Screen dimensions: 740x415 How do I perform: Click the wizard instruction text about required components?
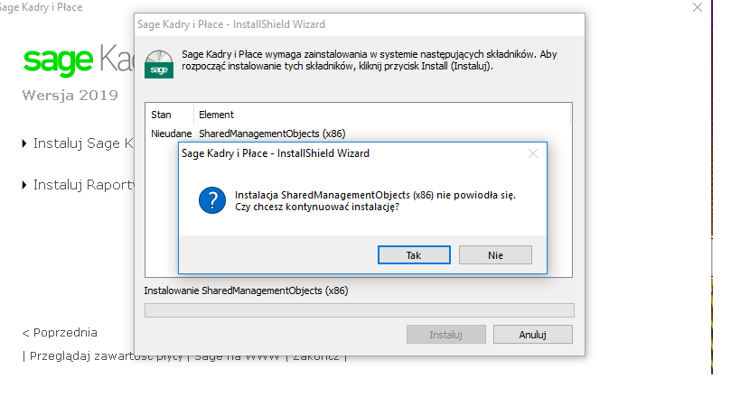pyautogui.click(x=369, y=60)
